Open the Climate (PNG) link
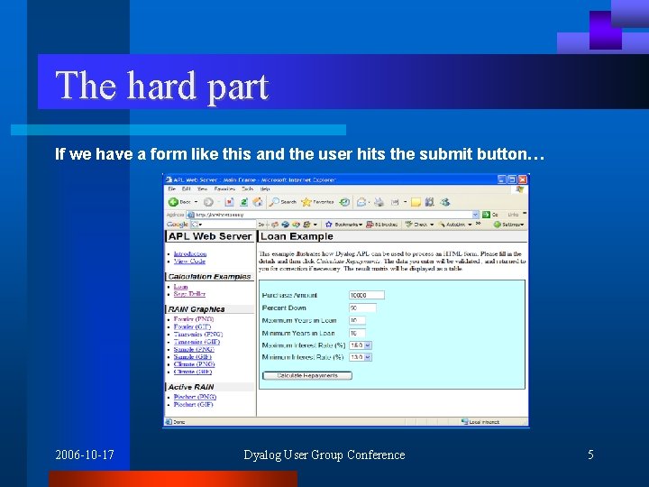 (x=194, y=364)
